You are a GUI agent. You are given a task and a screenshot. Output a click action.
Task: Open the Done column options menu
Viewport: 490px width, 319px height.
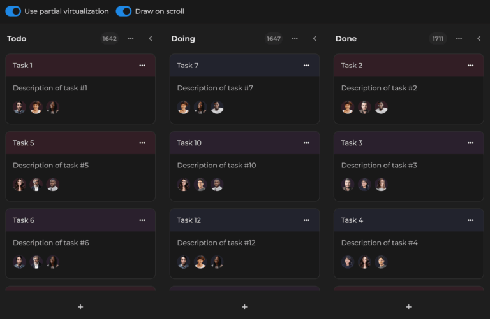click(459, 39)
